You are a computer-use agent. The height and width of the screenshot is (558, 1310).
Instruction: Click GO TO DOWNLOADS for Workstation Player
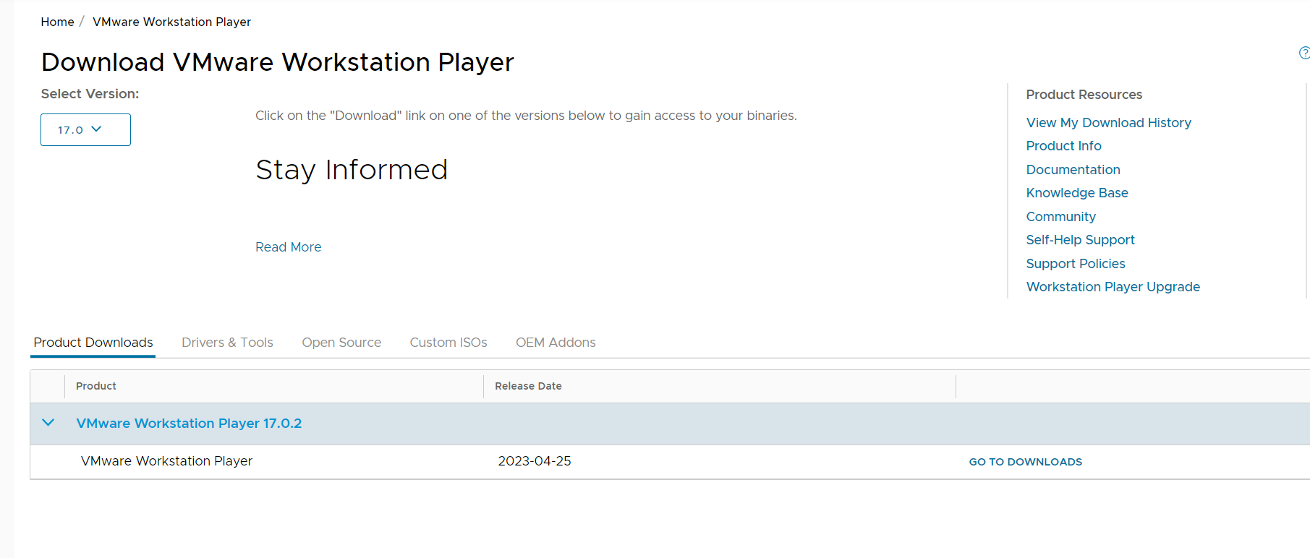[x=1025, y=462]
